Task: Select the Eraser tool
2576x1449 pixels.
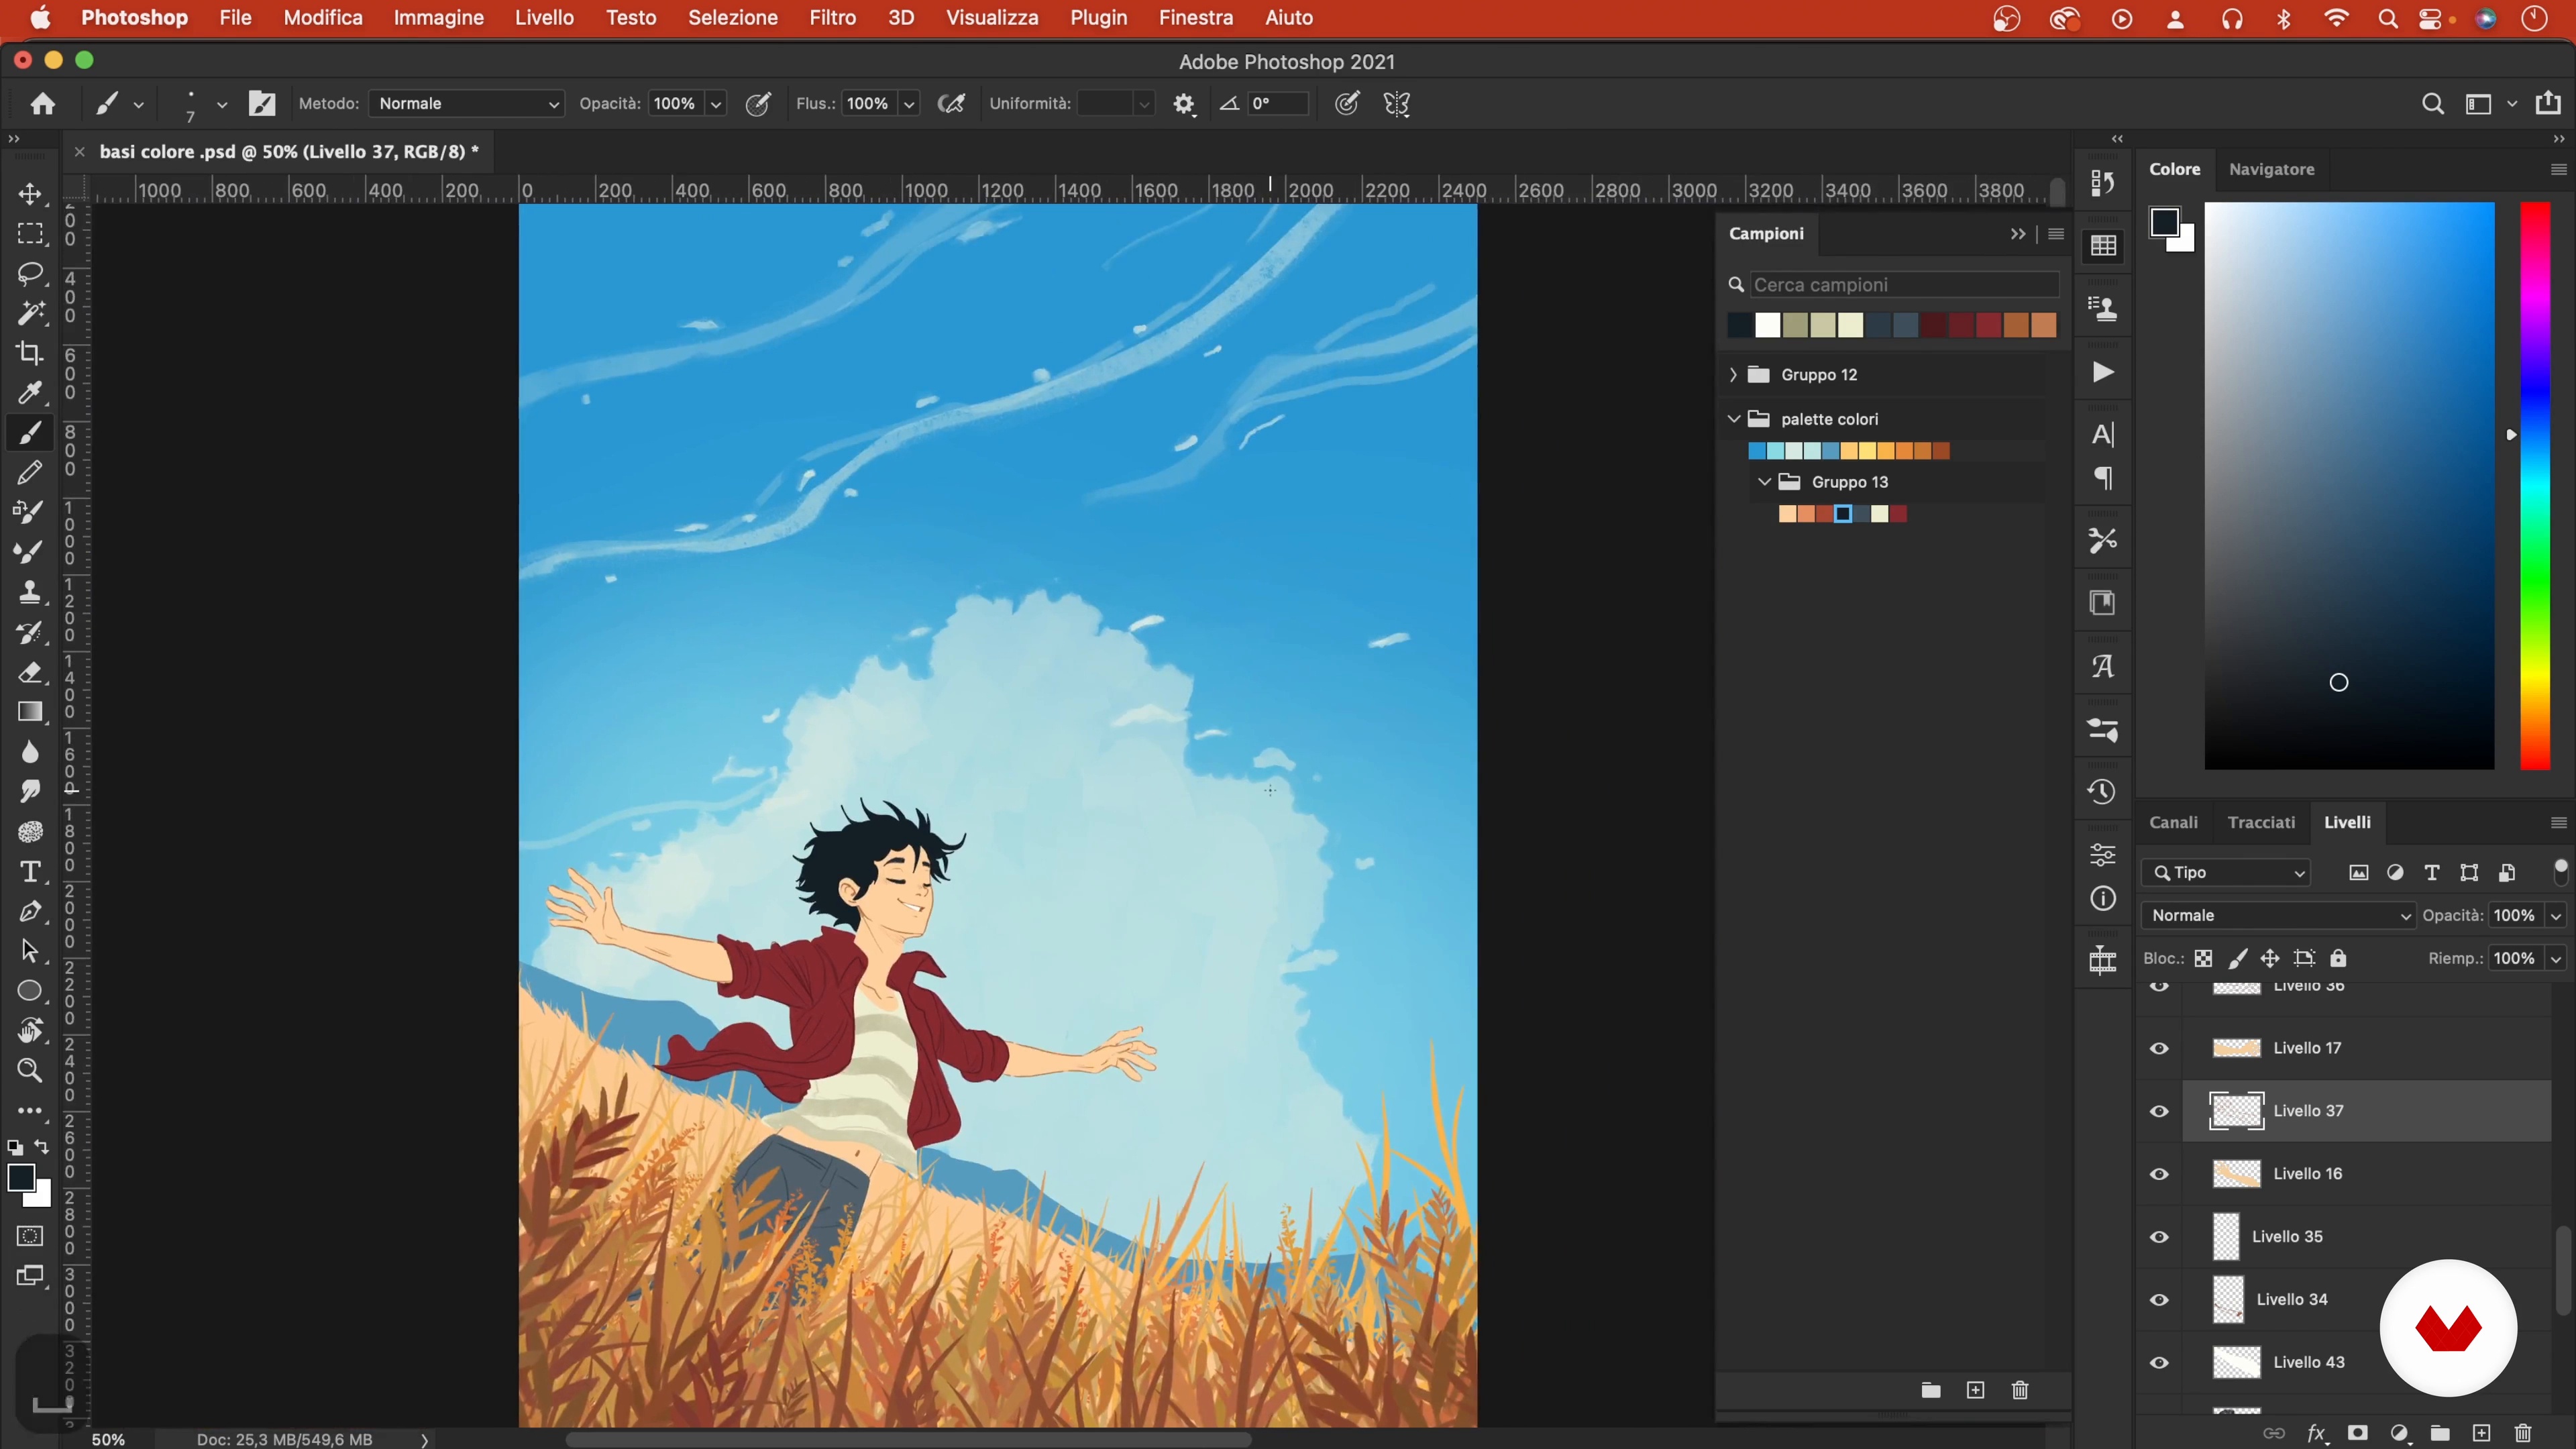Action: click(x=30, y=672)
